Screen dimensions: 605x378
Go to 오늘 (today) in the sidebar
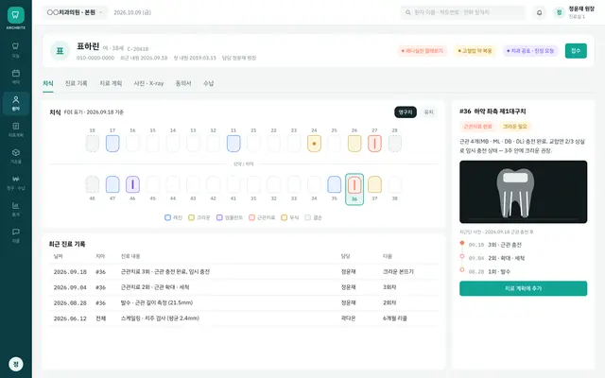(x=16, y=50)
